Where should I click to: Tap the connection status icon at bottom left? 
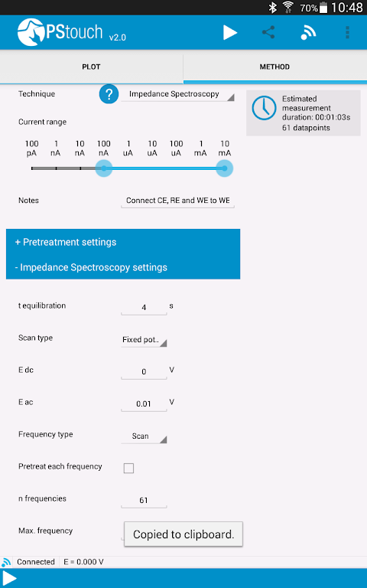point(6,562)
